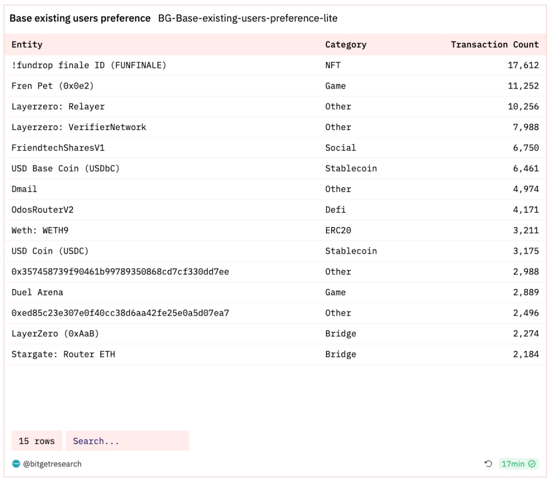Click the 17,612 transaction count value
Viewport: 552px width, 482px height.
[x=523, y=65]
